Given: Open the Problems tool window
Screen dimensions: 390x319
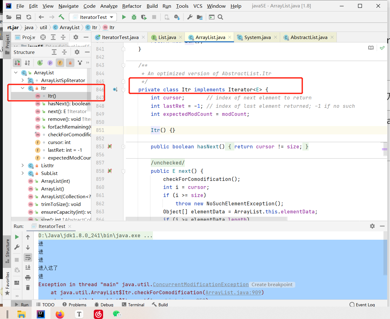Looking at the screenshot, I should pos(74,304).
